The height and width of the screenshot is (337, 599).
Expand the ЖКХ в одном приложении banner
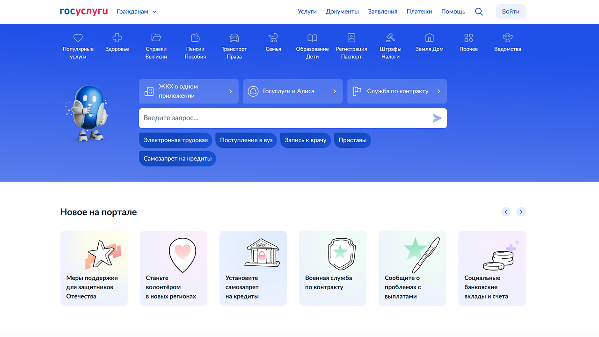189,91
